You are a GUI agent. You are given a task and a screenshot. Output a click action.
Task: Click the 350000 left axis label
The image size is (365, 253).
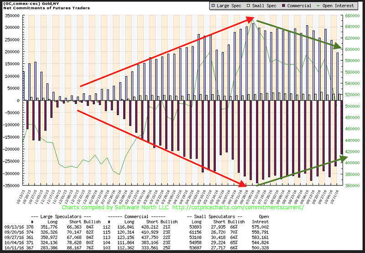tap(12, 15)
